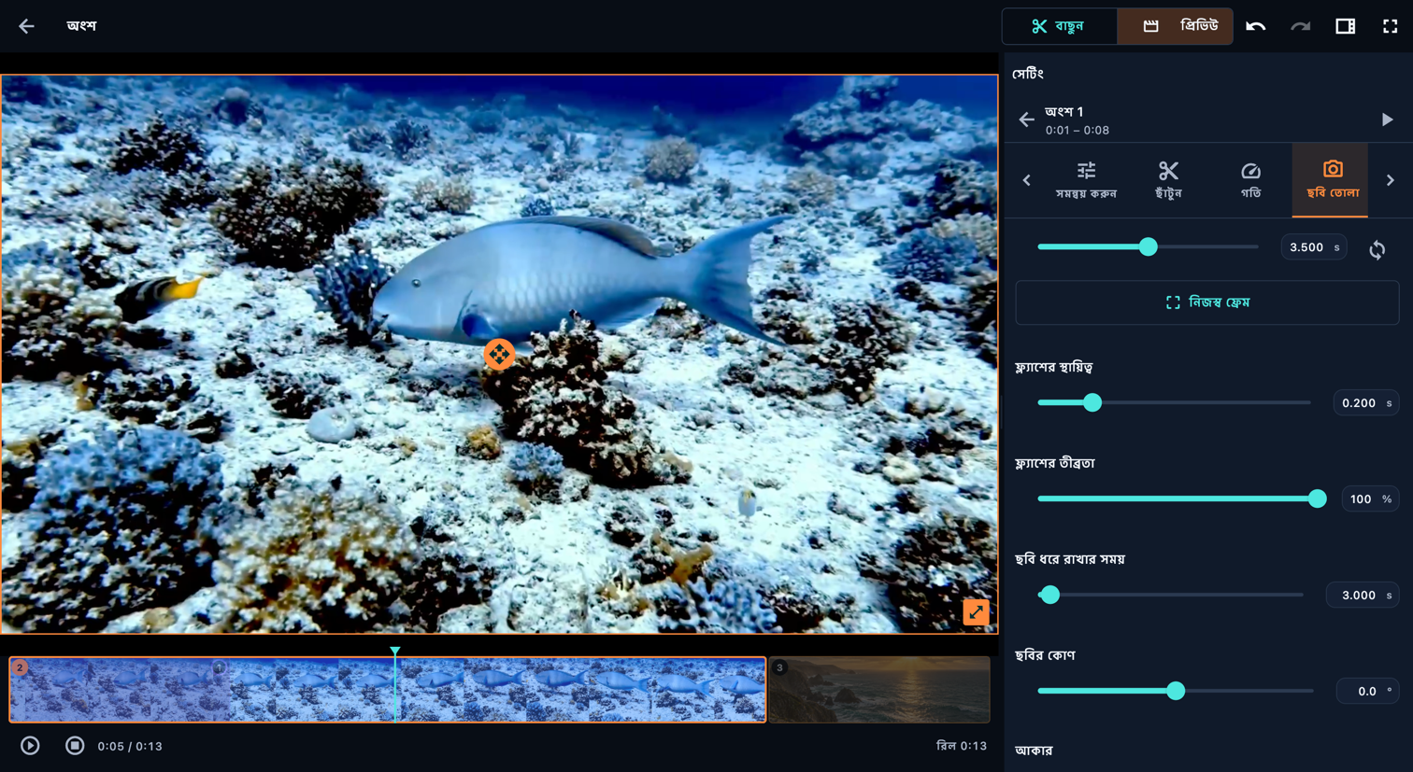This screenshot has height=772, width=1413.
Task: Switch to the বাছুন (scissors) mode
Action: coord(1059,26)
